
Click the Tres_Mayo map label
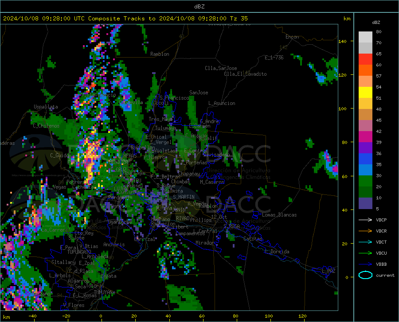tap(161, 119)
